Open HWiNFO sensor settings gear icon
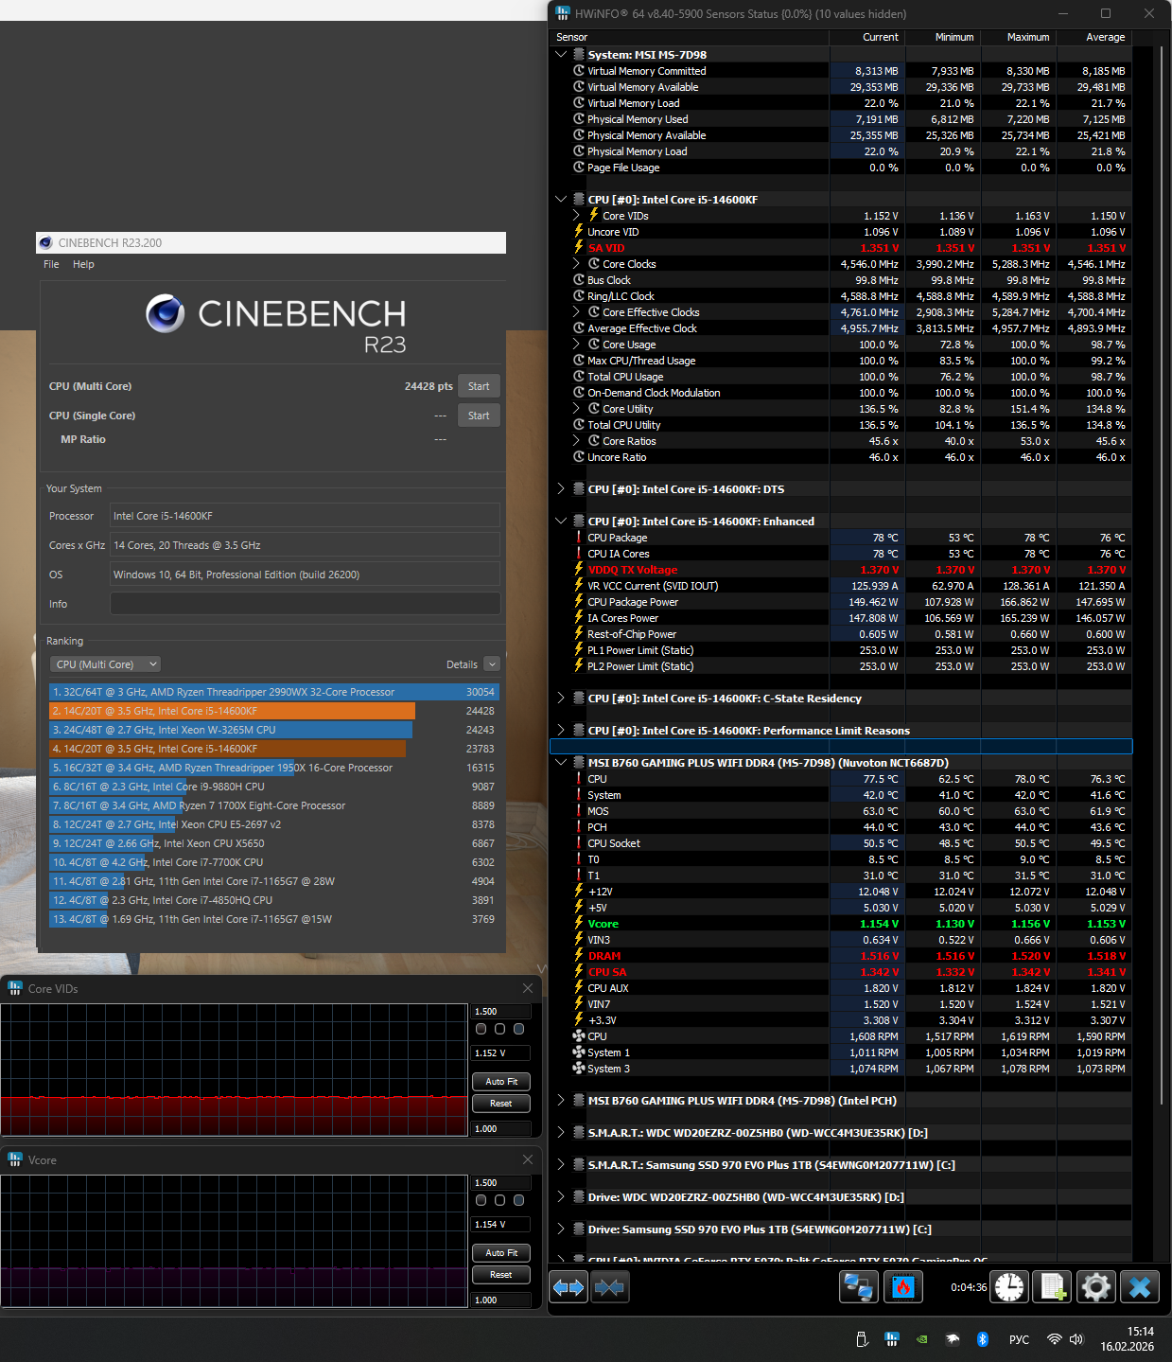 tap(1096, 1287)
